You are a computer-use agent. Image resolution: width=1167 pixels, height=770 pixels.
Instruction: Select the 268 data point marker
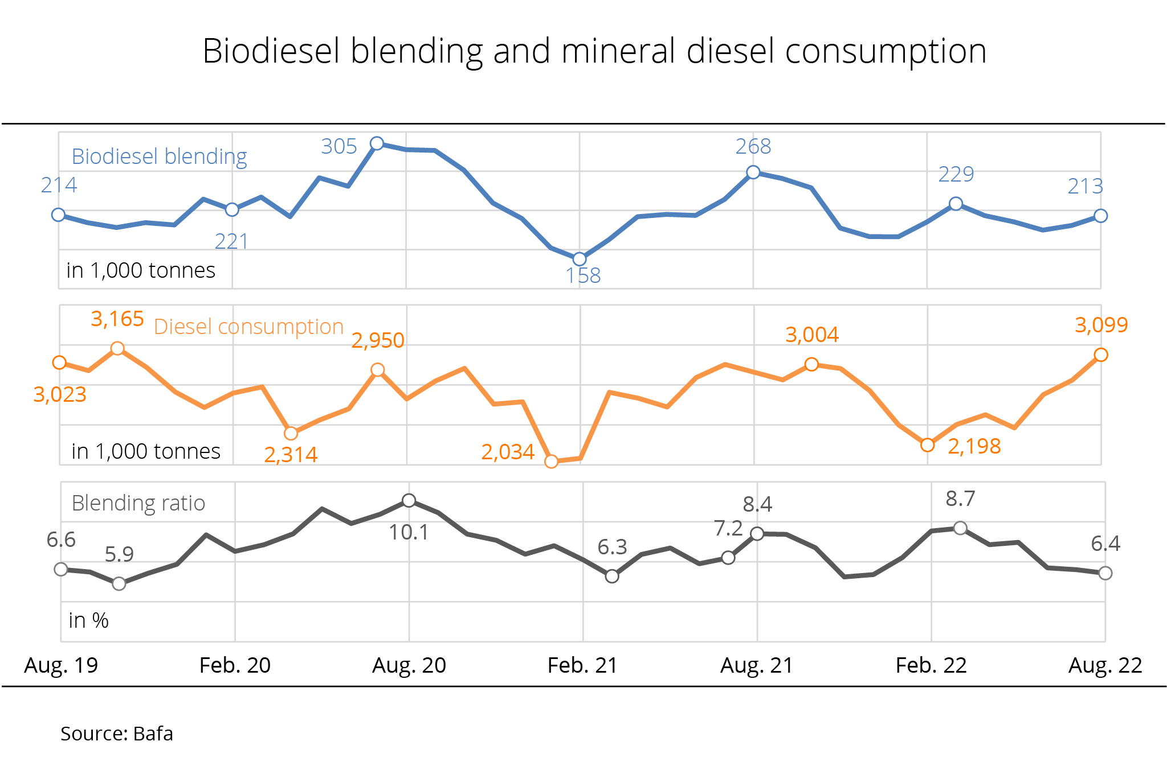(x=753, y=172)
